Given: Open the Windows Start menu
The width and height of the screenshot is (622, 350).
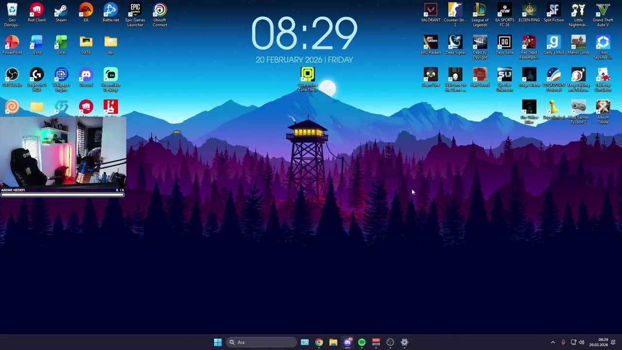Looking at the screenshot, I should (x=218, y=342).
